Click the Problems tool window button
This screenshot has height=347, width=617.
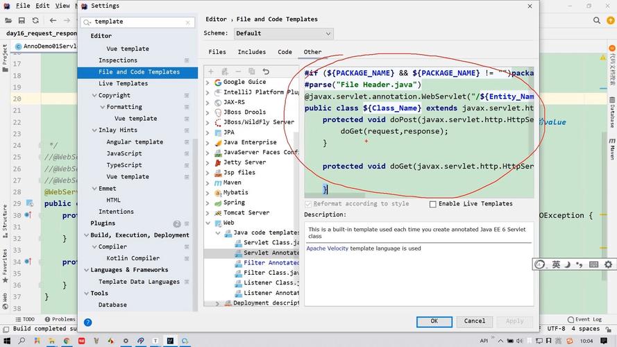(x=60, y=319)
